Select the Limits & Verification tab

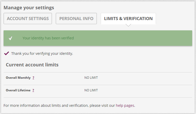[x=128, y=19]
